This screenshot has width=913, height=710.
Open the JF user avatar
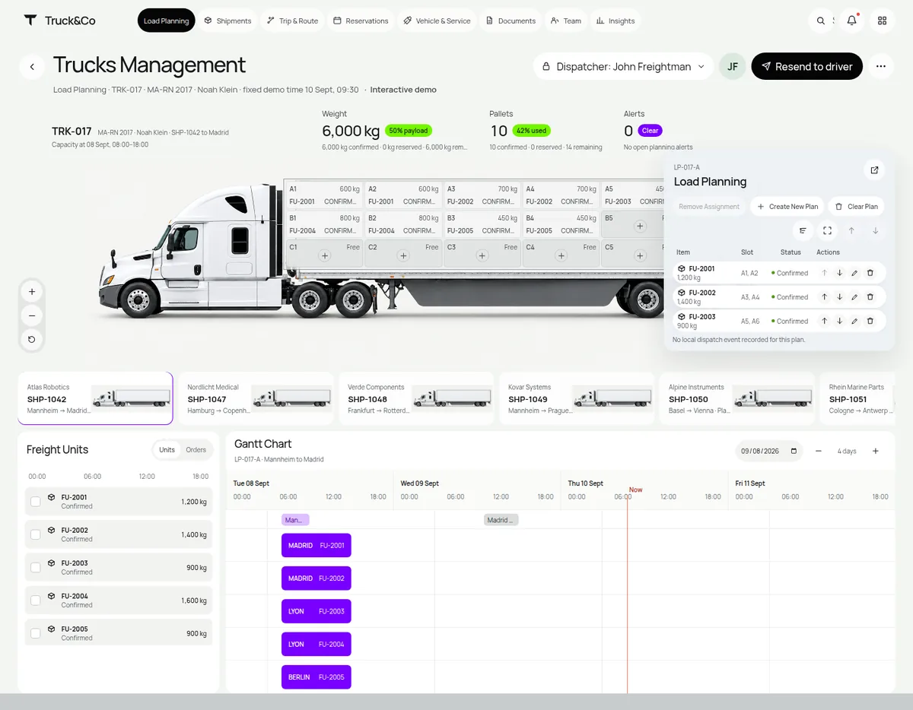coord(733,67)
